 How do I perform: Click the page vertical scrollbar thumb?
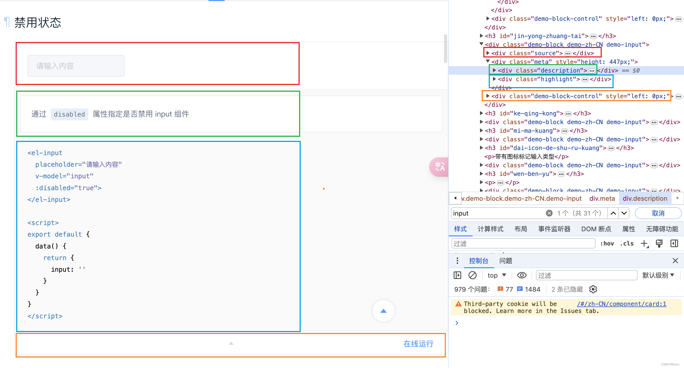(x=446, y=49)
